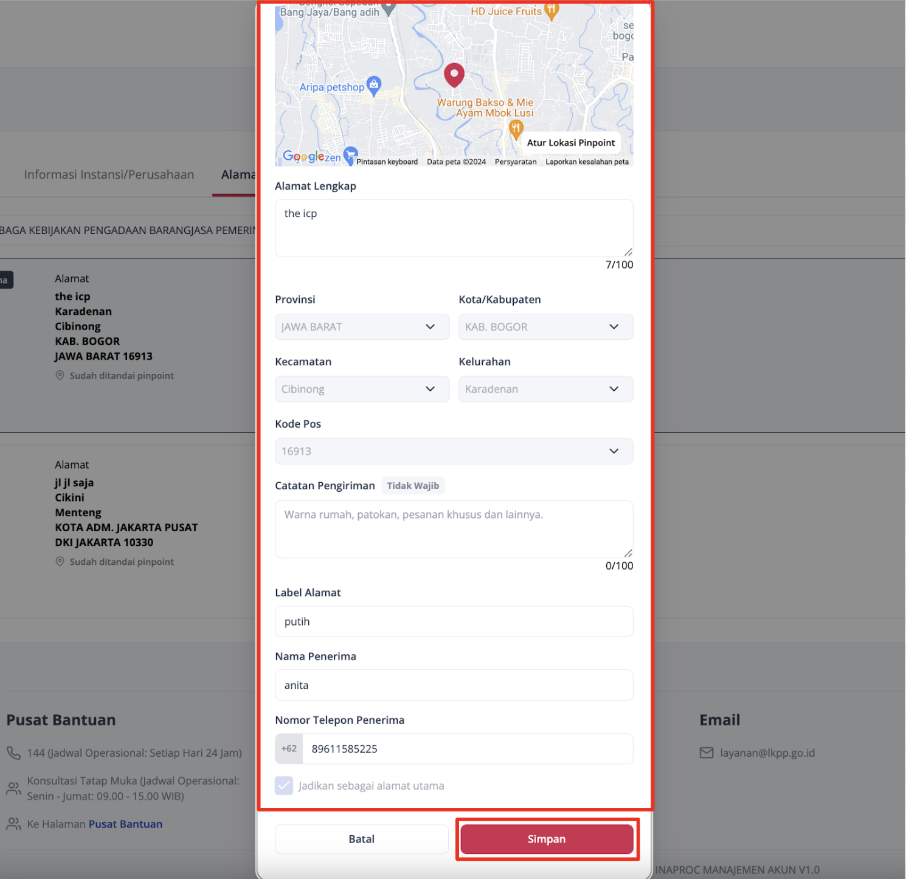This screenshot has height=879, width=906.
Task: Click the Google logo on the map
Action: point(303,156)
